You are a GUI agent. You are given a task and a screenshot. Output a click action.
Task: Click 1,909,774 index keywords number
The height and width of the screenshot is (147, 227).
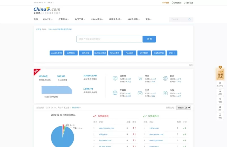click(88, 89)
